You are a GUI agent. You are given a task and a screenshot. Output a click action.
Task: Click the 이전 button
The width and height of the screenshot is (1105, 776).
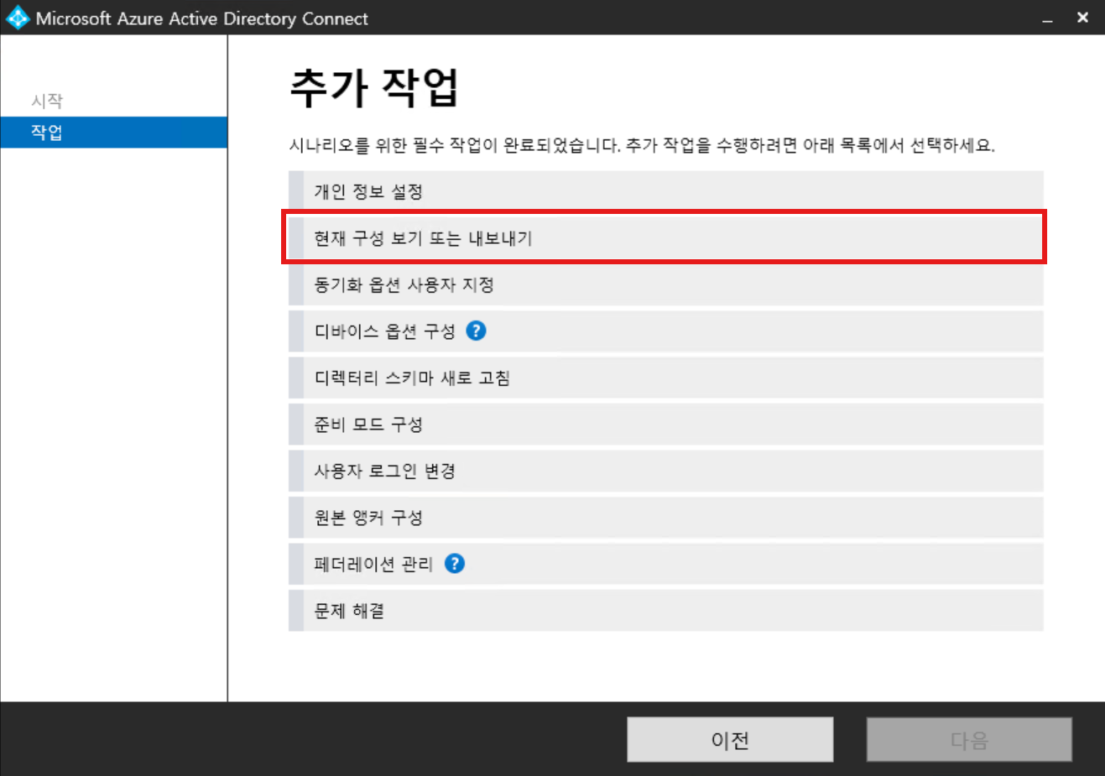coord(730,739)
